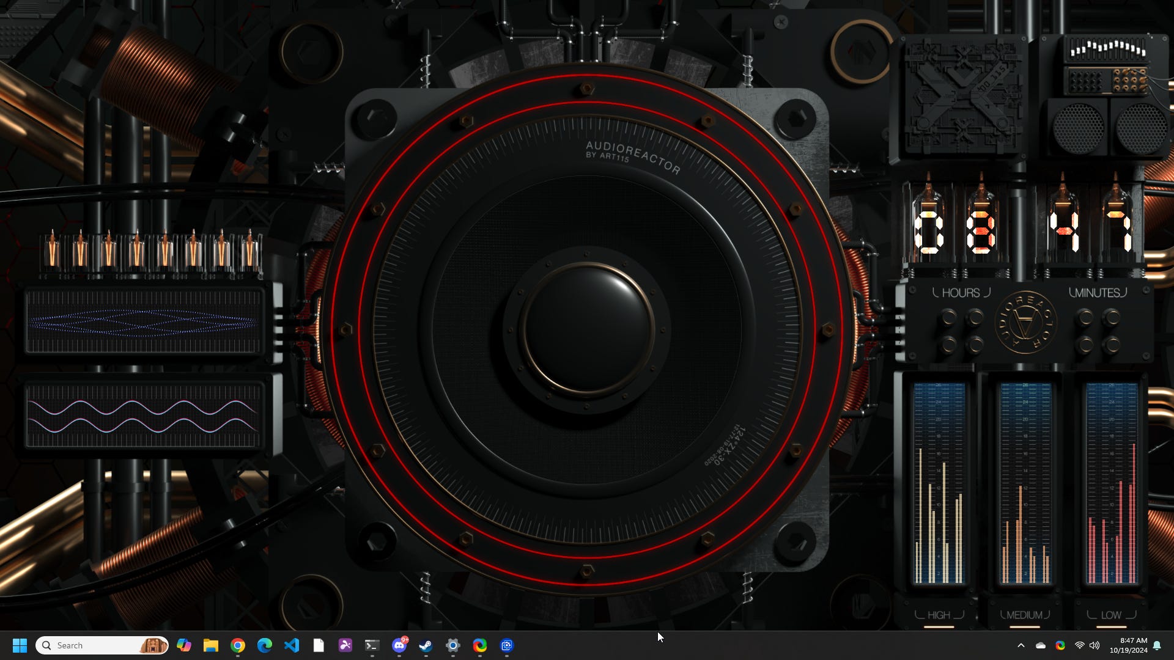Image resolution: width=1174 pixels, height=660 pixels.
Task: Launch Google Chrome from the taskbar
Action: (x=238, y=645)
